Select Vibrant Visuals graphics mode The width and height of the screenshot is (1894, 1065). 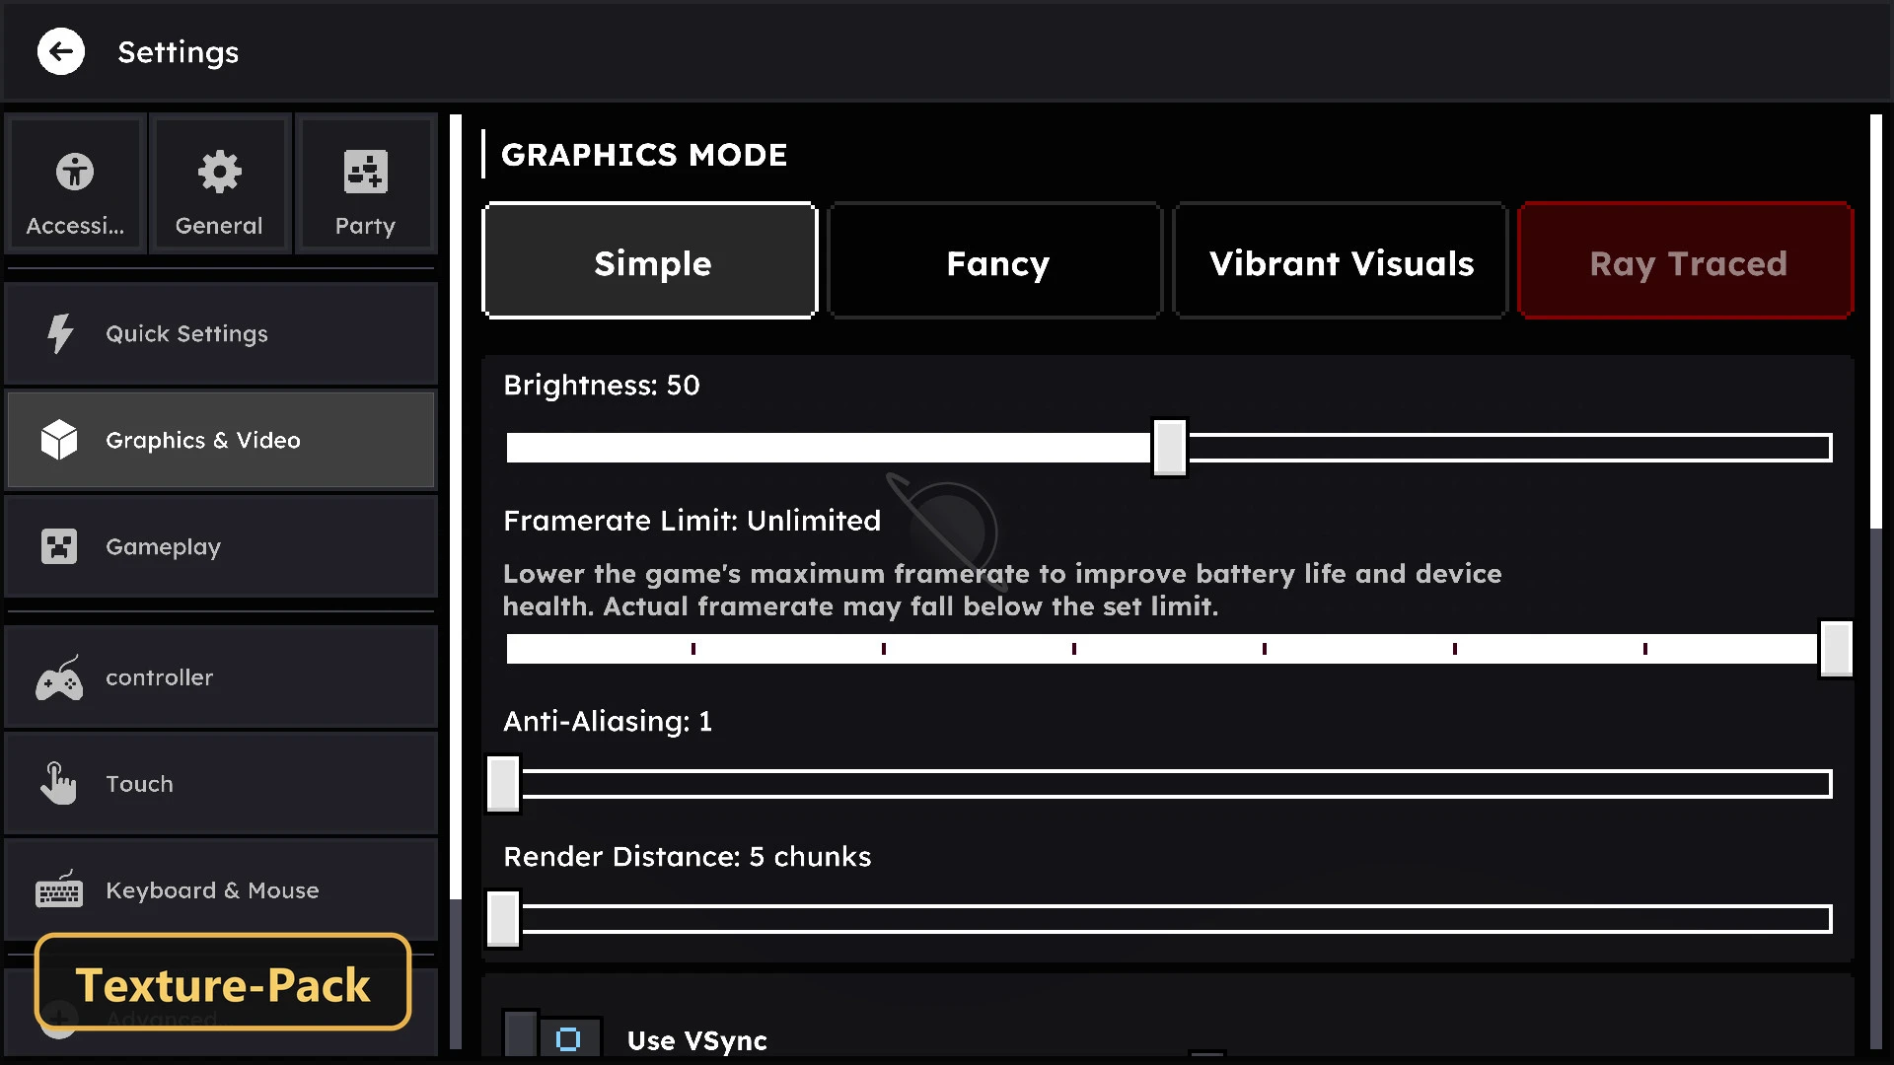point(1342,261)
